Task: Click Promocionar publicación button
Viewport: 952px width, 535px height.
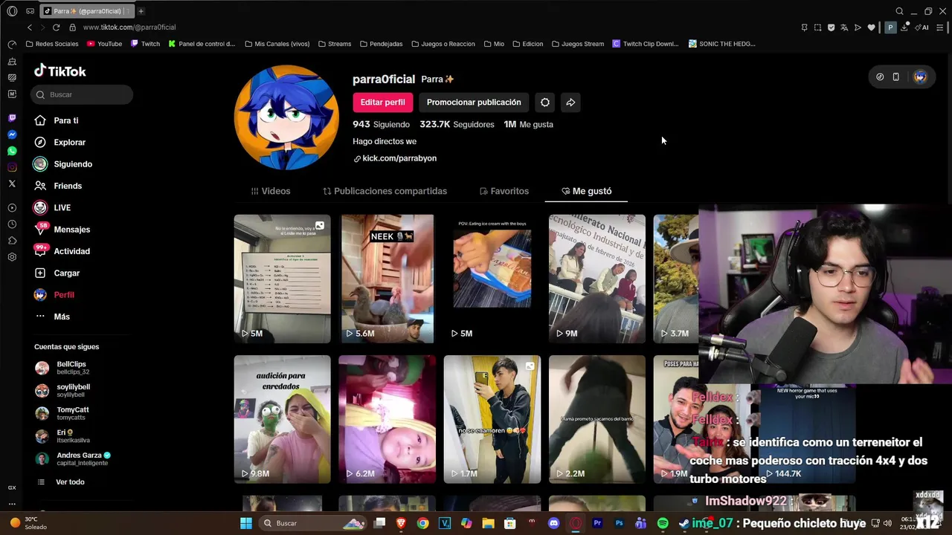Action: [x=474, y=103]
